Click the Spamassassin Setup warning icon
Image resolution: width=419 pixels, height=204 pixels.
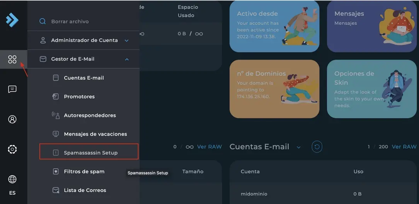56,153
